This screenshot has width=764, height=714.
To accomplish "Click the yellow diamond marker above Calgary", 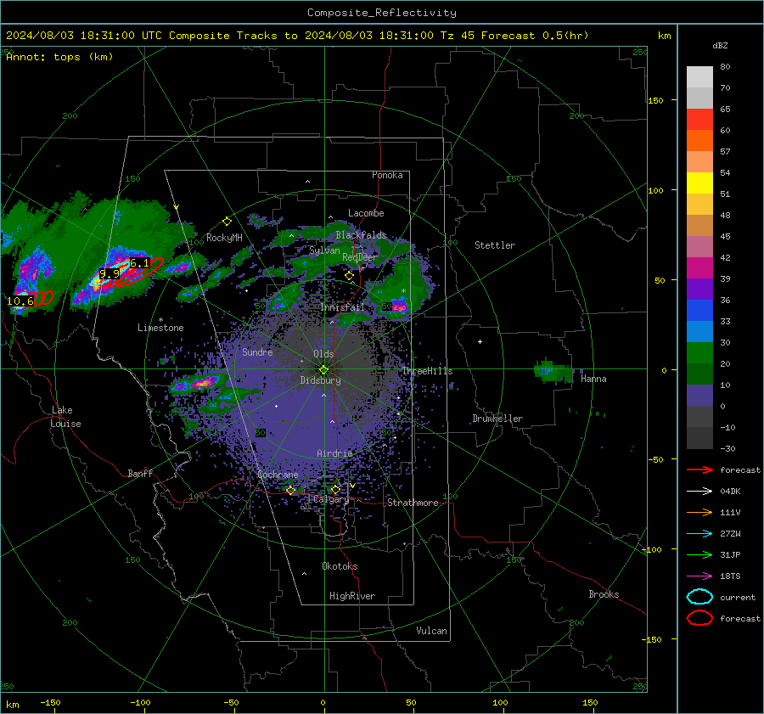I will (335, 489).
